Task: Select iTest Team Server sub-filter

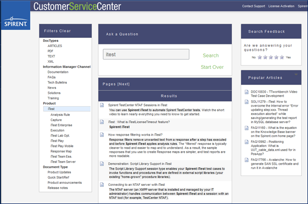Action: [x=63, y=162]
